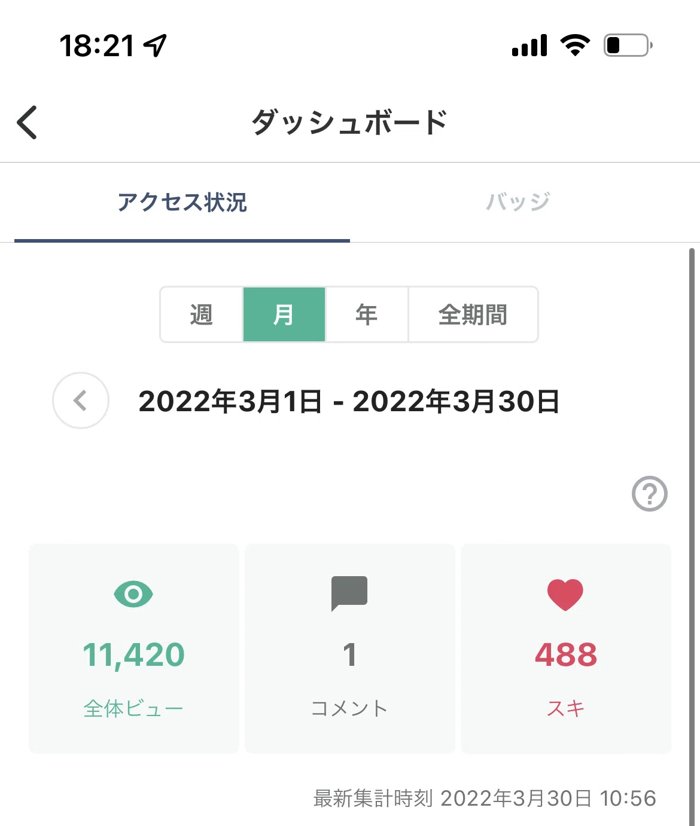Viewport: 700px width, 826px height.
Task: Tap the location arrow beside the clock
Action: (156, 45)
